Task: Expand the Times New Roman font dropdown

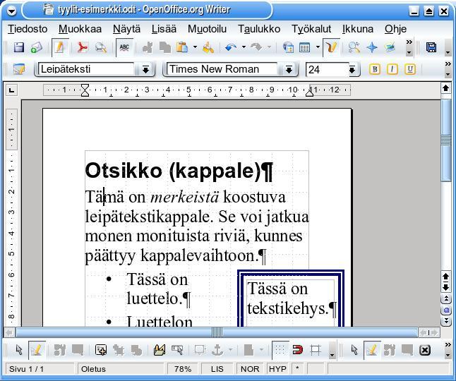Action: tap(289, 69)
